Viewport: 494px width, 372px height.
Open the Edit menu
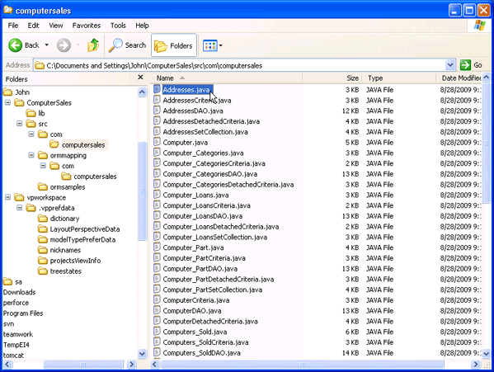point(33,26)
